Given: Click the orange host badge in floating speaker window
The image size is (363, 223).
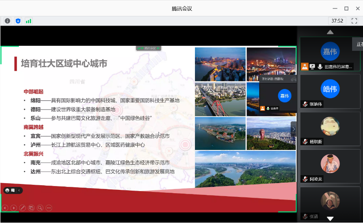Looking at the screenshot, I should 263,108.
